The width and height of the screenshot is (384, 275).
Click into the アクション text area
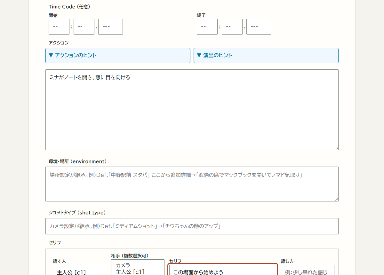tap(192, 110)
